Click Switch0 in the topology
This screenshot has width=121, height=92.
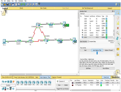tap(18, 41)
